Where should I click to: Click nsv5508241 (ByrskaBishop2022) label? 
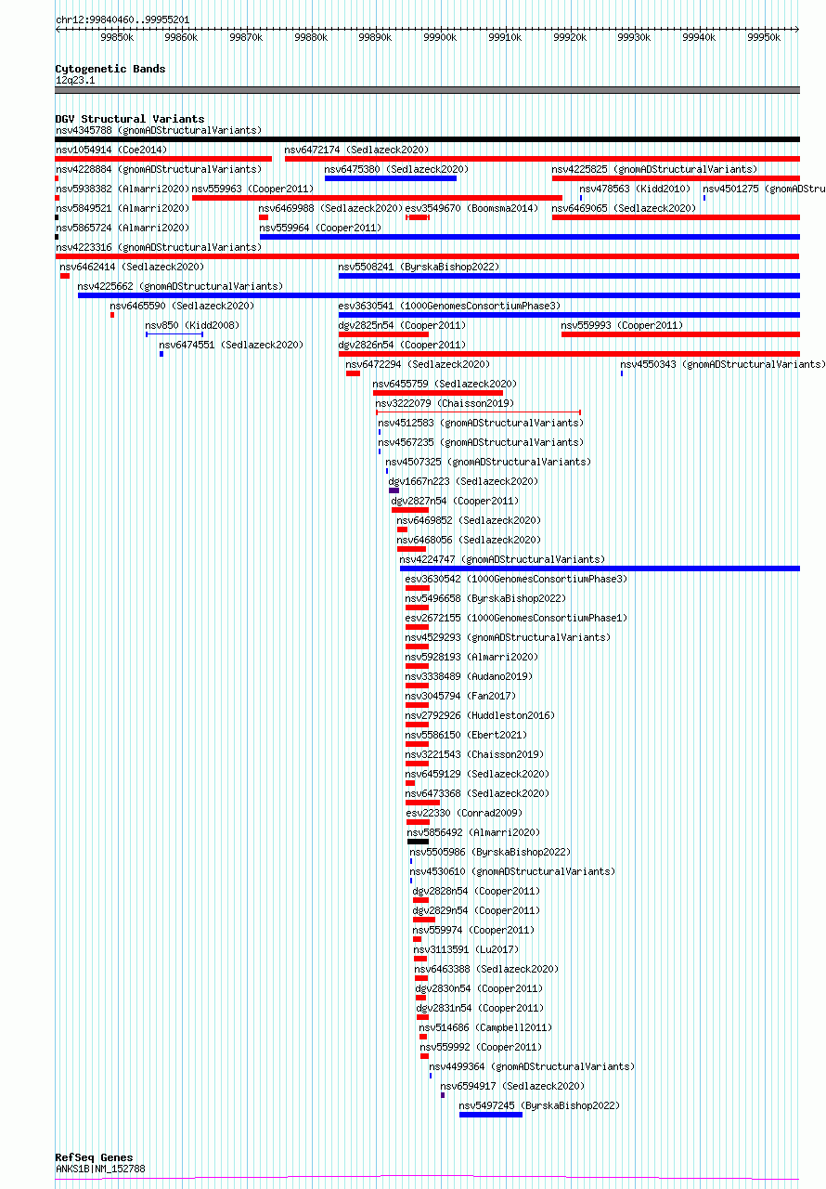coord(419,267)
